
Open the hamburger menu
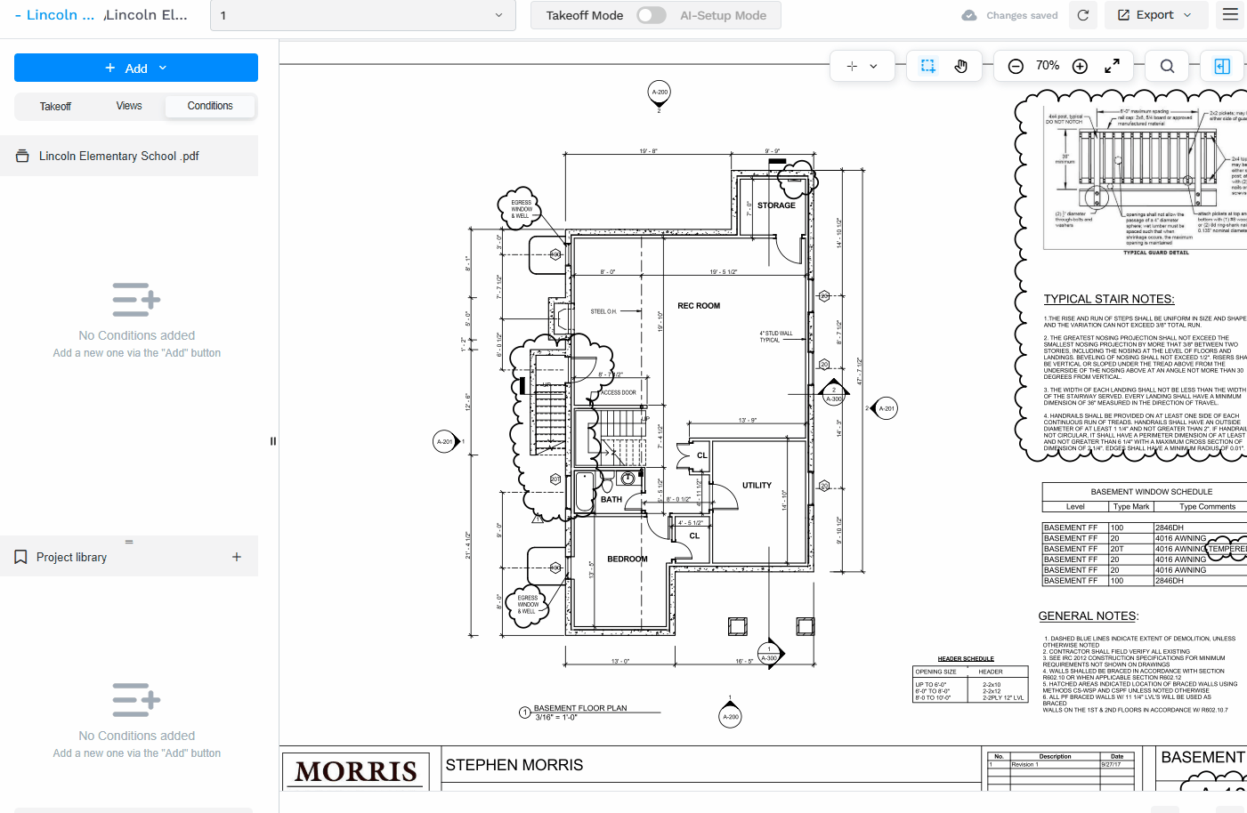1230,15
